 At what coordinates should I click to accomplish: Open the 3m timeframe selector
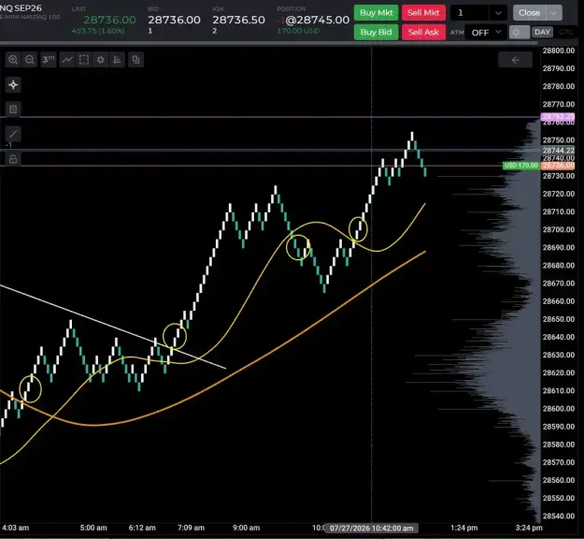(49, 60)
